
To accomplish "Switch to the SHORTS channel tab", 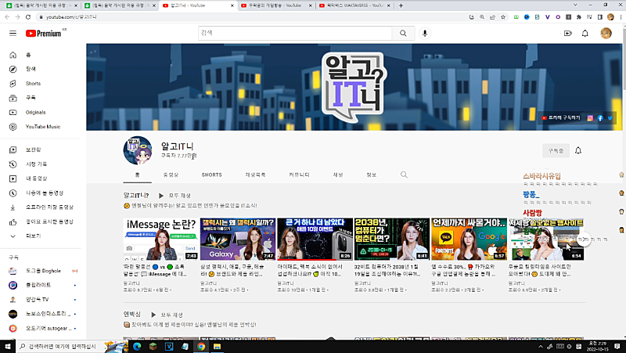I will [x=211, y=175].
